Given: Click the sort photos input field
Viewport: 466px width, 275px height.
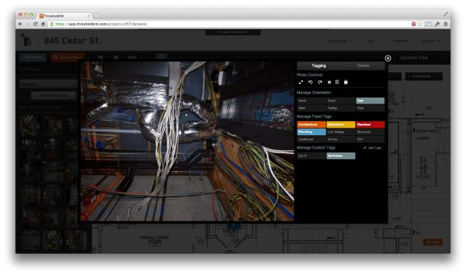Looking at the screenshot, I should pyautogui.click(x=49, y=84).
